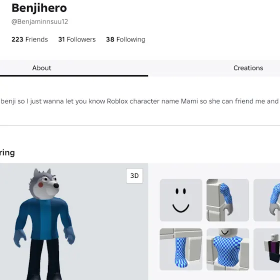The width and height of the screenshot is (280, 280).
Task: Switch to the Creations tab
Action: (248, 68)
